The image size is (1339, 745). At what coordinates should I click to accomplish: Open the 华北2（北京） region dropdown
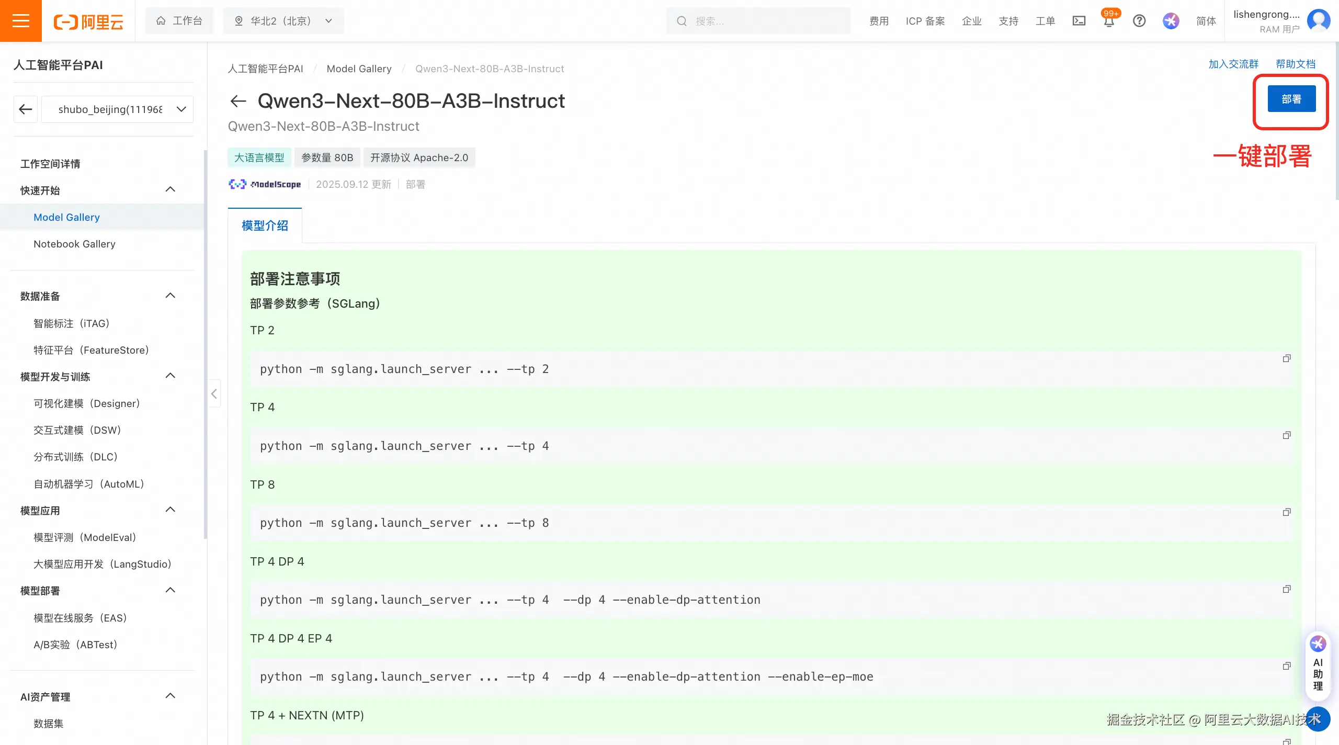click(284, 21)
